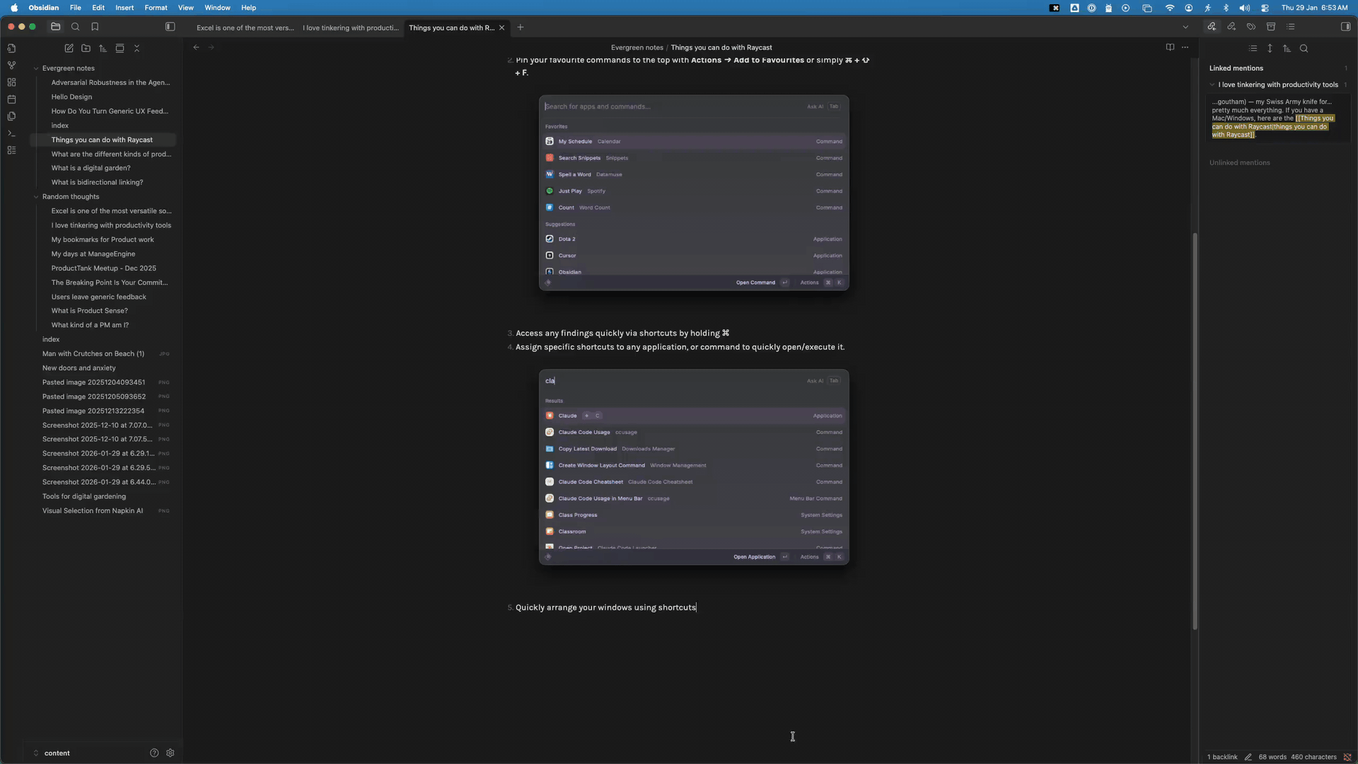Open vault settings gear icon
The image size is (1358, 764).
point(170,753)
